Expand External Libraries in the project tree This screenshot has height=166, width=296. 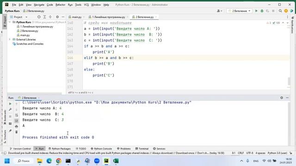(10, 39)
